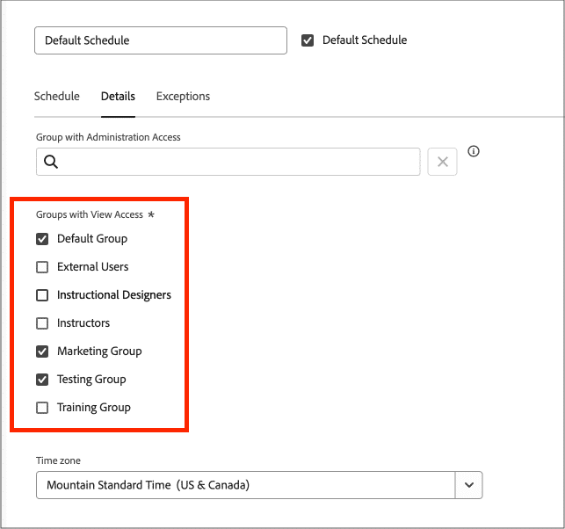Switch to the Schedule tab

(56, 97)
